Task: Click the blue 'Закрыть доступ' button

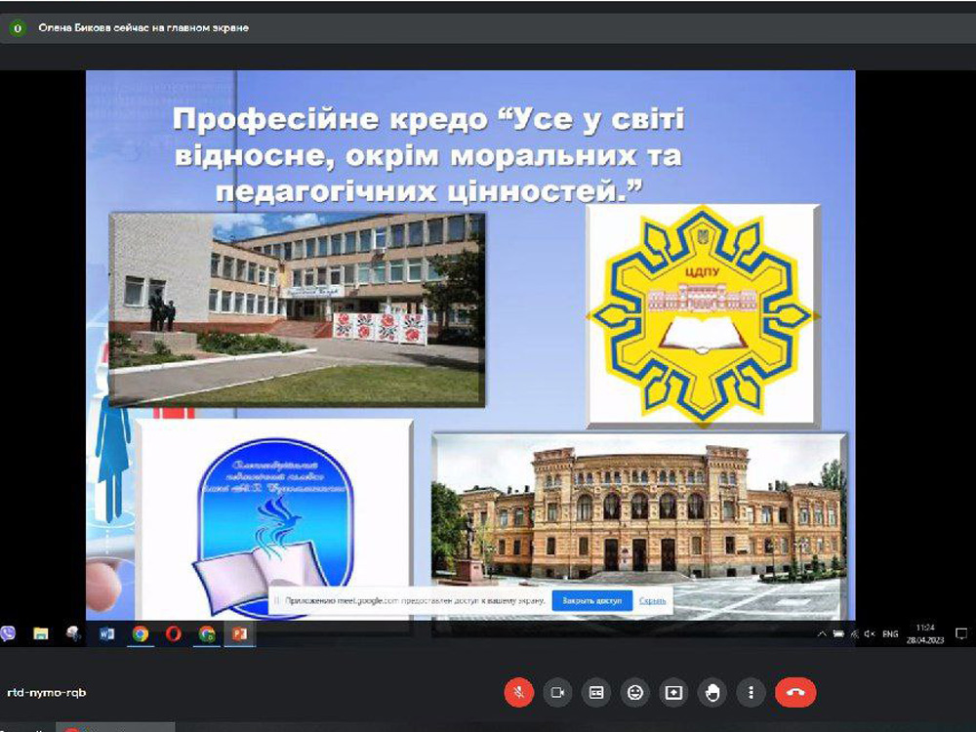Action: click(x=591, y=601)
